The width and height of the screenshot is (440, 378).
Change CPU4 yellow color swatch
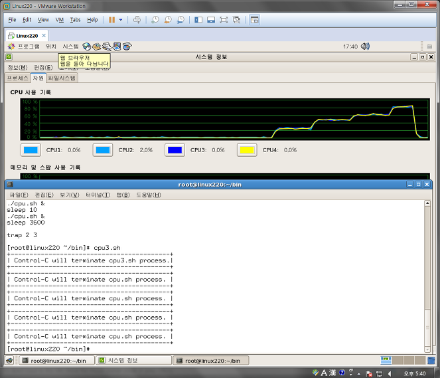247,150
